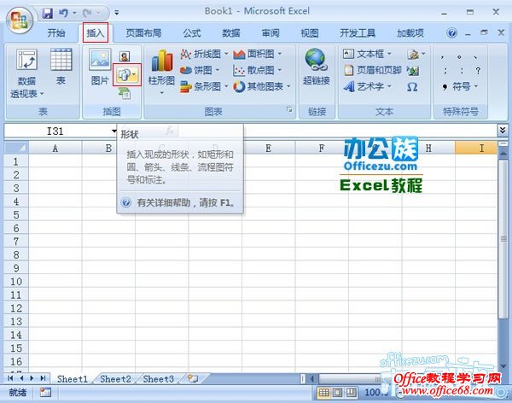
Task: Click the vertical scrollbar thumb
Action: pos(503,239)
